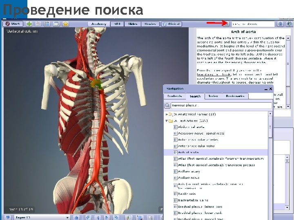Click the Start button

click(x=13, y=24)
